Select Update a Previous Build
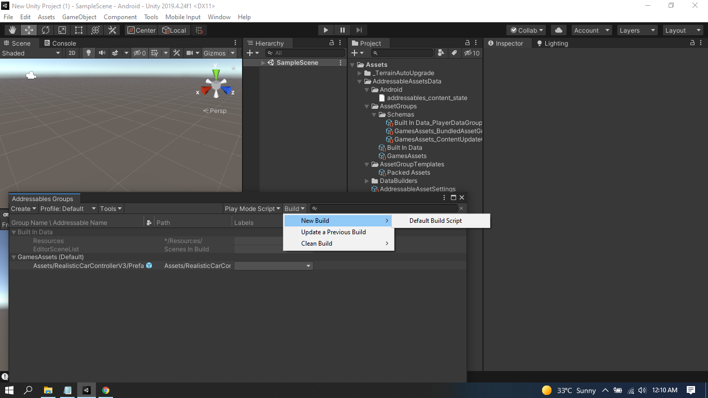Viewport: 708px width, 398px height. click(x=339, y=232)
